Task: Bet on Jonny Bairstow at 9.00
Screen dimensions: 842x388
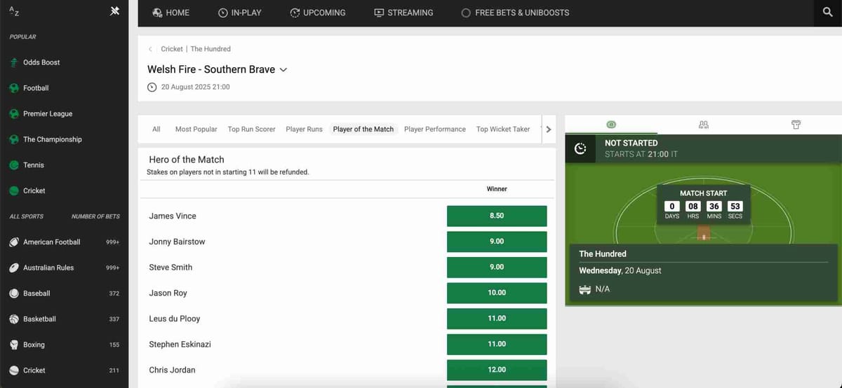Action: click(497, 242)
